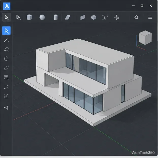Select the angle measure tool at sidebar bottom
Viewport: 158px width, 158px height.
click(x=6, y=108)
